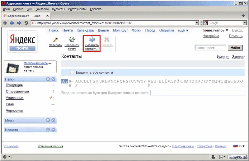
Task: Open the Справка menu
Action: 96,9
